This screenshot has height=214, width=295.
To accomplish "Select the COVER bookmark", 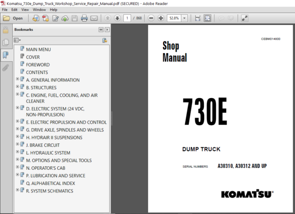I will click(x=33, y=57).
